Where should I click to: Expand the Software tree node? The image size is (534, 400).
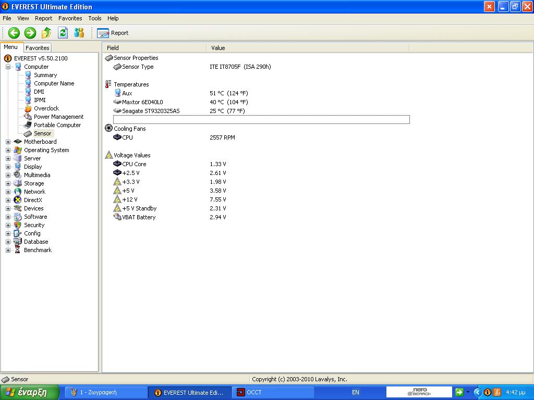point(8,217)
